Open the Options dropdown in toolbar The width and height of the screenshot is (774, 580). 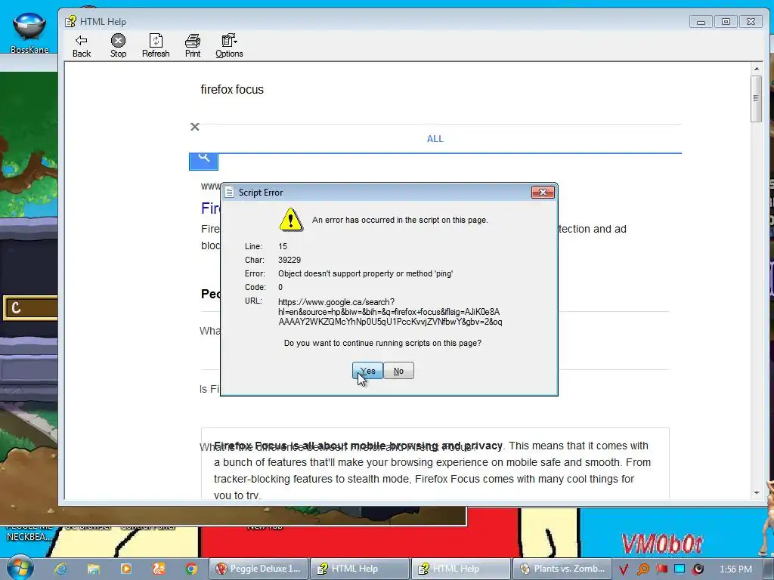(x=229, y=46)
